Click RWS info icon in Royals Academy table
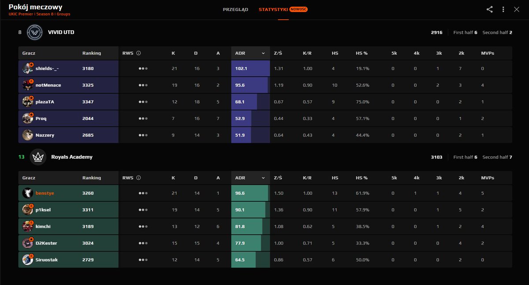The image size is (529, 285). (138, 178)
